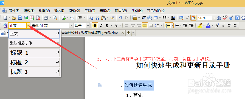This screenshot has width=245, height=99.
Task: Export document to PDF icon
Action: [32, 18]
